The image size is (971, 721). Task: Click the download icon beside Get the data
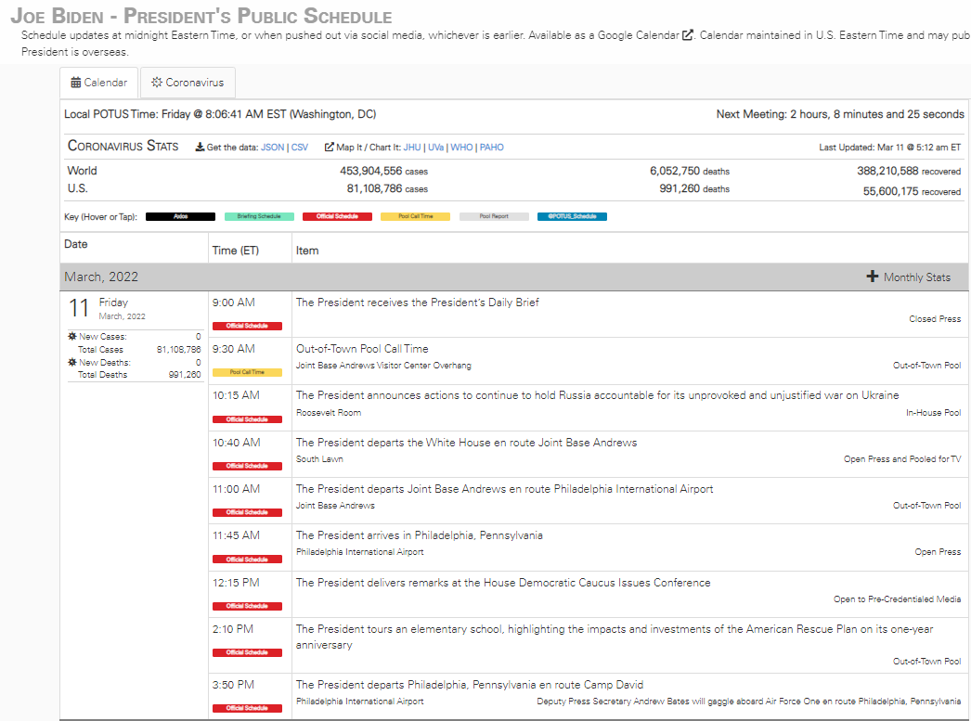(x=200, y=148)
